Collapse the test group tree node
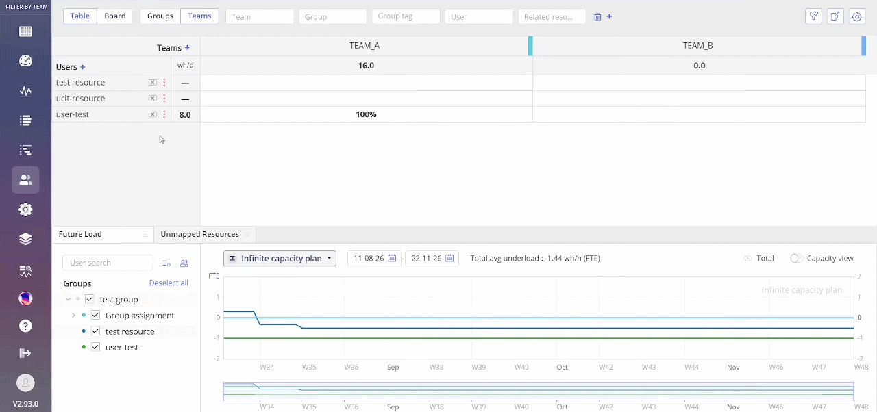The width and height of the screenshot is (877, 412). pos(68,299)
